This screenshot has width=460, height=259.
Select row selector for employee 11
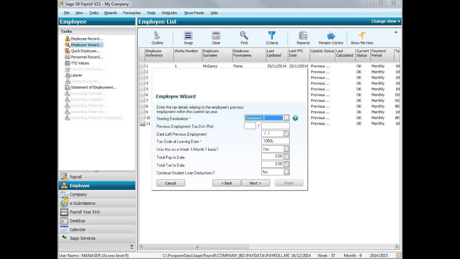tap(142, 124)
